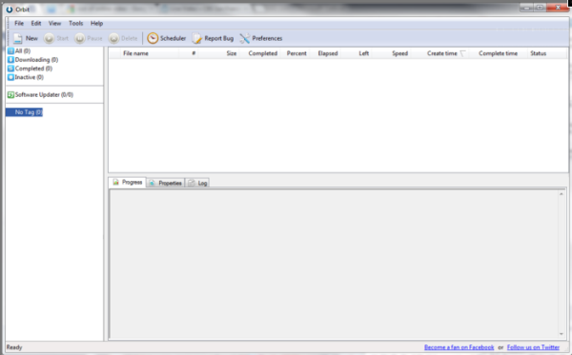
Task: Open the View menu
Action: point(54,23)
